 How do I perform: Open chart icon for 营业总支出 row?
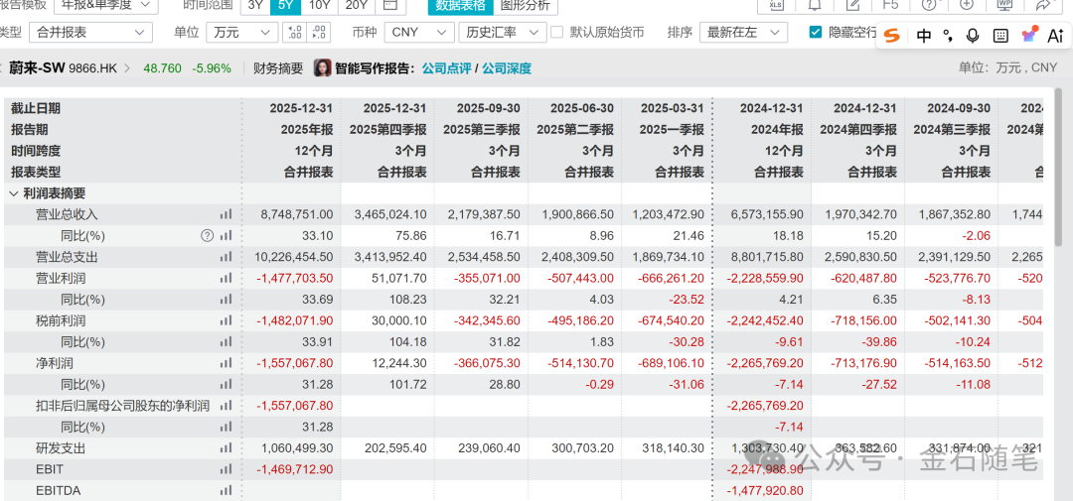point(226,257)
